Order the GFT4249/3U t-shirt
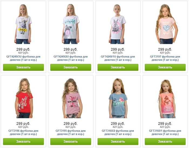This screenshot has width=189, height=148. (x=23, y=67)
